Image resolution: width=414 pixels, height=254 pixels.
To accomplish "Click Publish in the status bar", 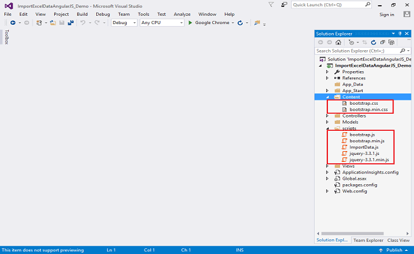I will coord(394,250).
